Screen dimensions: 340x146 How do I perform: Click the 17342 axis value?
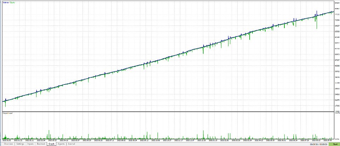[x=337, y=106]
